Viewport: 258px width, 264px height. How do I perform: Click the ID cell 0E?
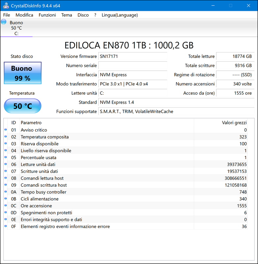pyautogui.click(x=14, y=220)
